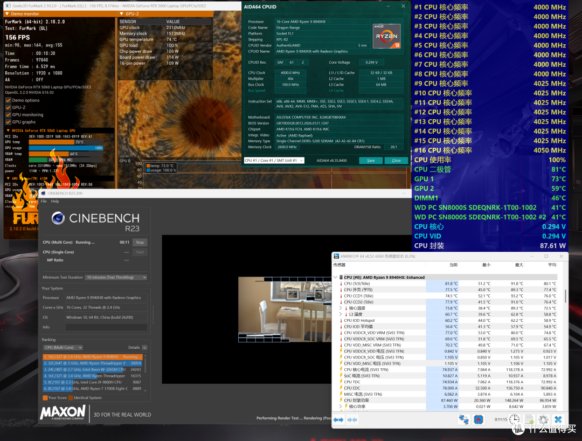Click thermometer icon beside CPU IOD Hotspot row

click(341, 320)
